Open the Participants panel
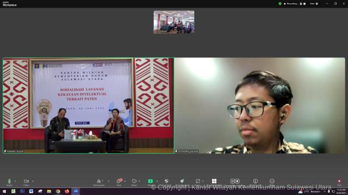The height and width of the screenshot is (195, 348). tap(99, 182)
